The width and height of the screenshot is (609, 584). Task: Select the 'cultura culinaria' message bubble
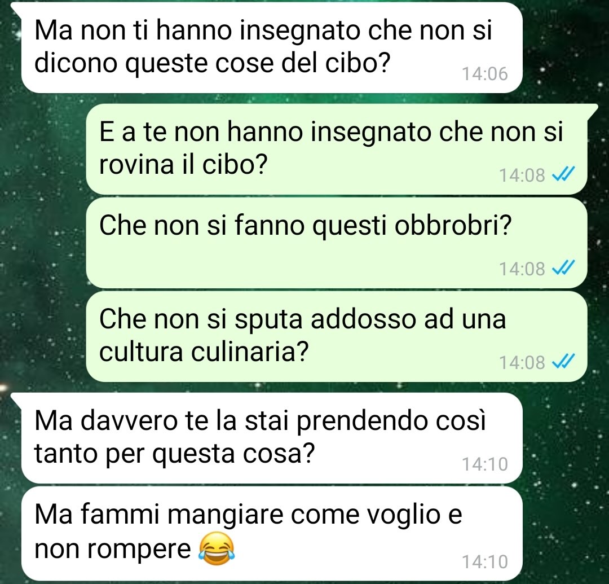pyautogui.click(x=336, y=337)
